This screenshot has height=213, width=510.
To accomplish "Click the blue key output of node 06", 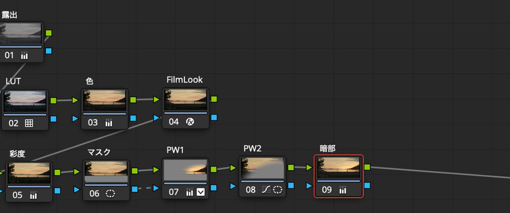I will 135,189.
